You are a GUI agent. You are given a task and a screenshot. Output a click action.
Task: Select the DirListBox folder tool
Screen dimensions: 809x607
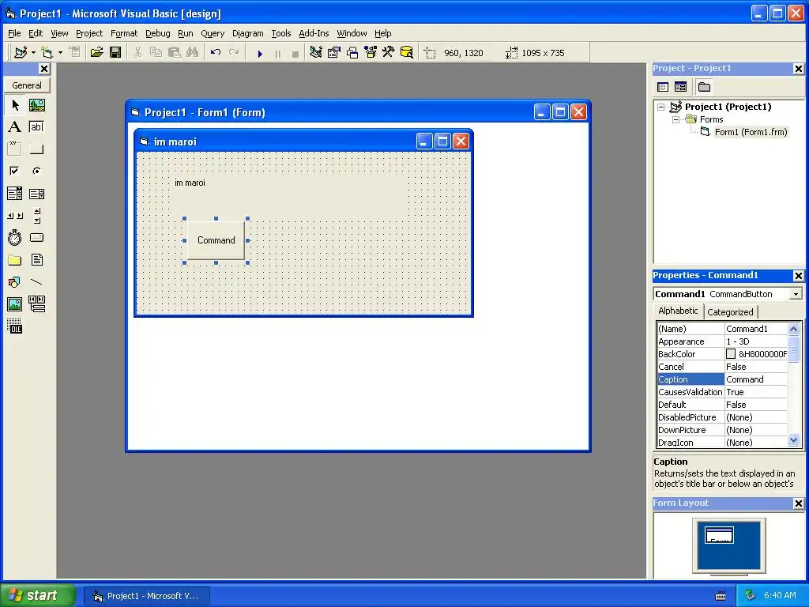coord(15,259)
